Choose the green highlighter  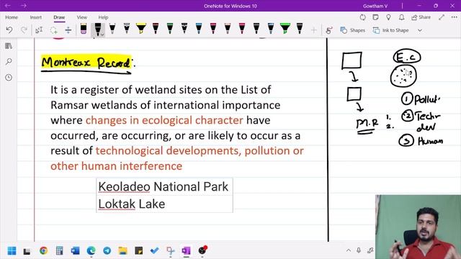point(285,29)
